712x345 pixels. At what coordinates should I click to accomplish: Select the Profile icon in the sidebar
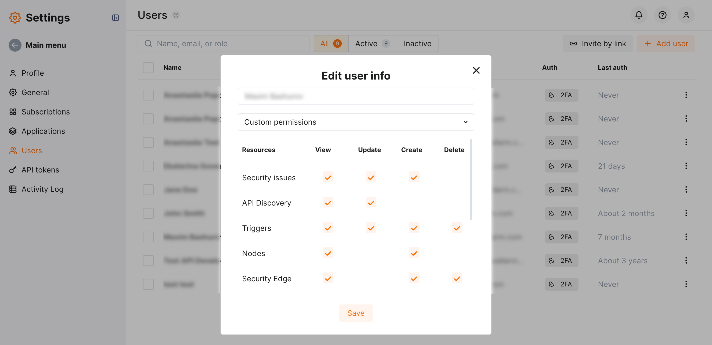(x=13, y=73)
